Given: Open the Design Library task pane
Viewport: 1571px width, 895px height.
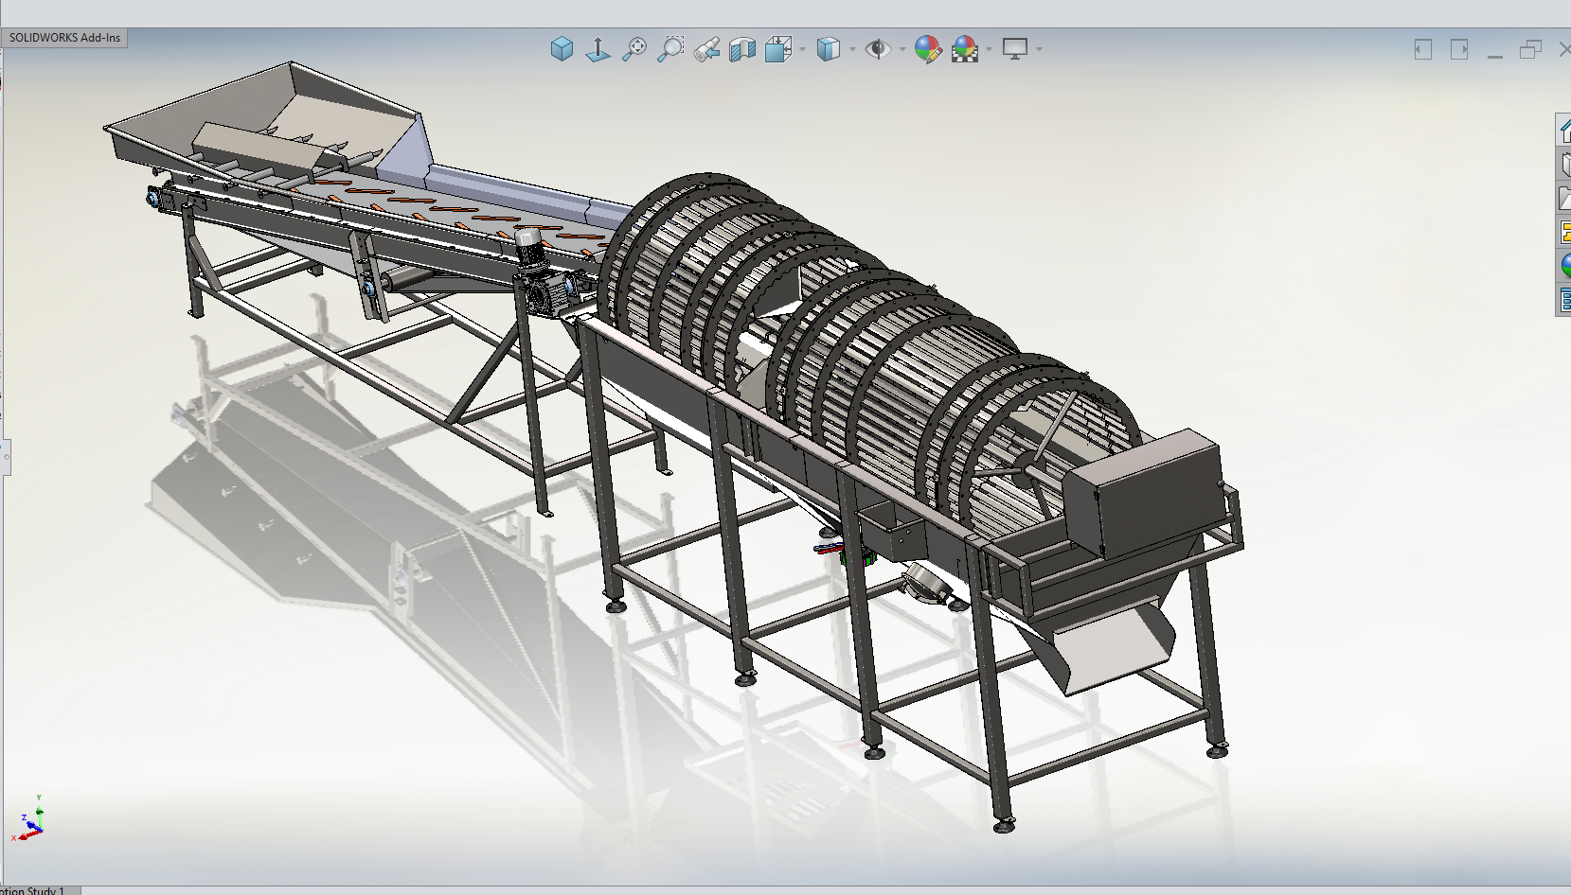Looking at the screenshot, I should [x=1564, y=165].
